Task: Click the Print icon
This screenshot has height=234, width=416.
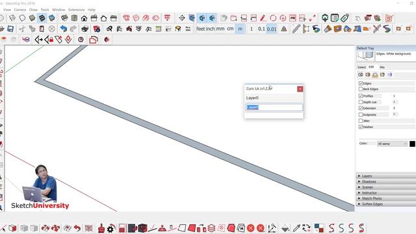Action: [85, 29]
